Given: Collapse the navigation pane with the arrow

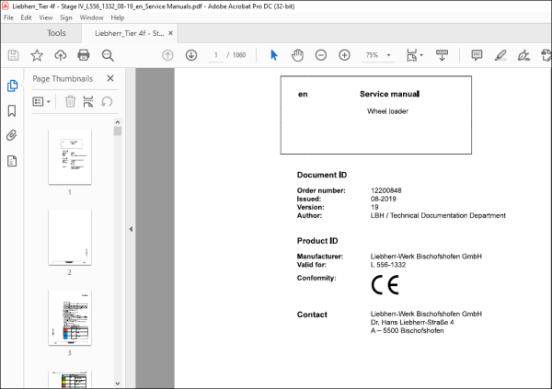Looking at the screenshot, I should coord(131,229).
